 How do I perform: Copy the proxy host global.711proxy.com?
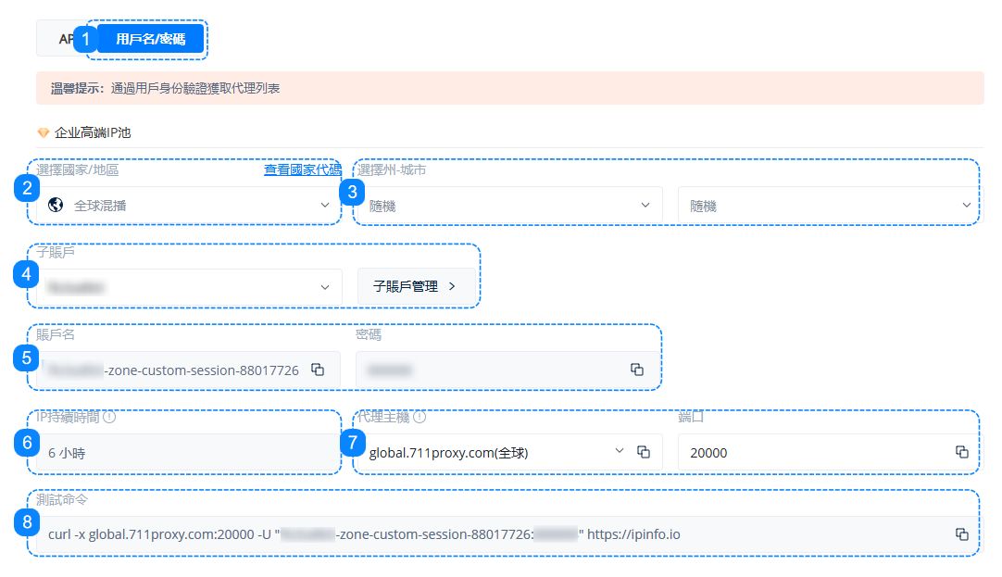[644, 452]
